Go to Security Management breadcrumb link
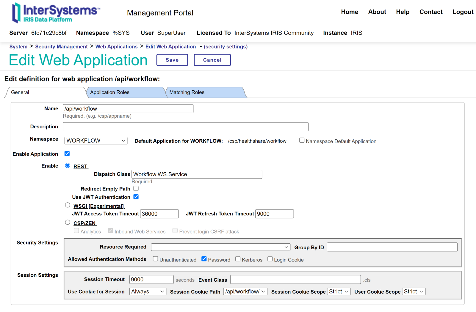Screen dimensions: 476x312 pos(61,47)
